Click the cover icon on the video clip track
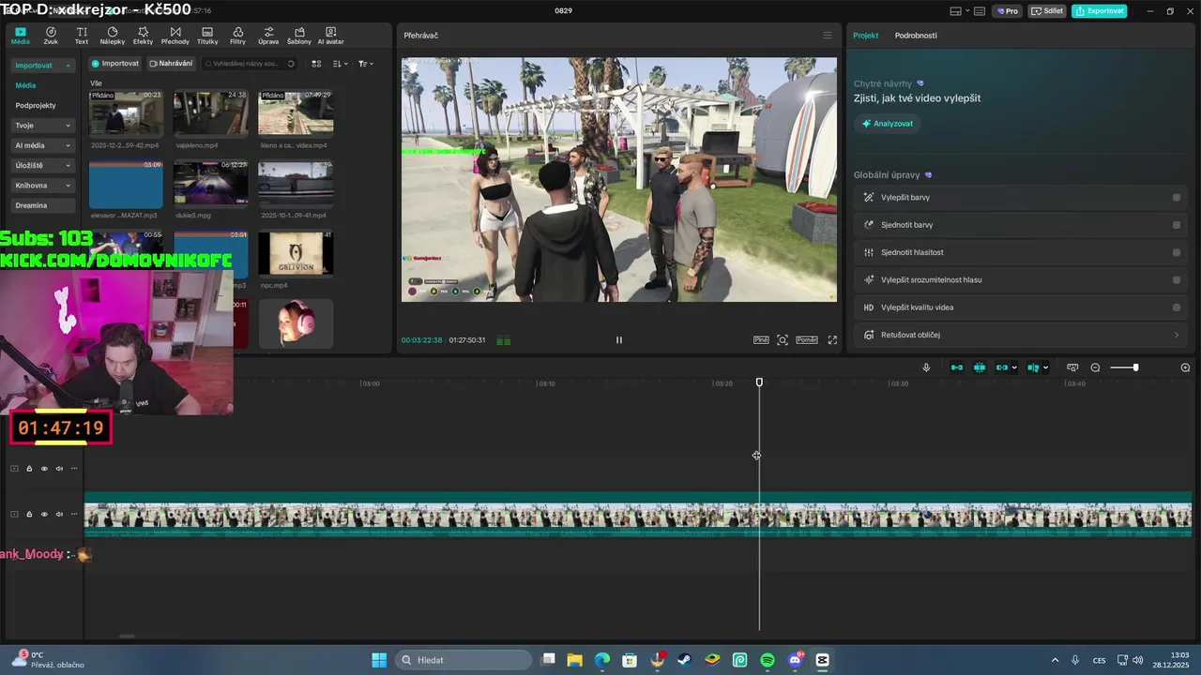Screen dimensions: 1201x675 tap(14, 514)
